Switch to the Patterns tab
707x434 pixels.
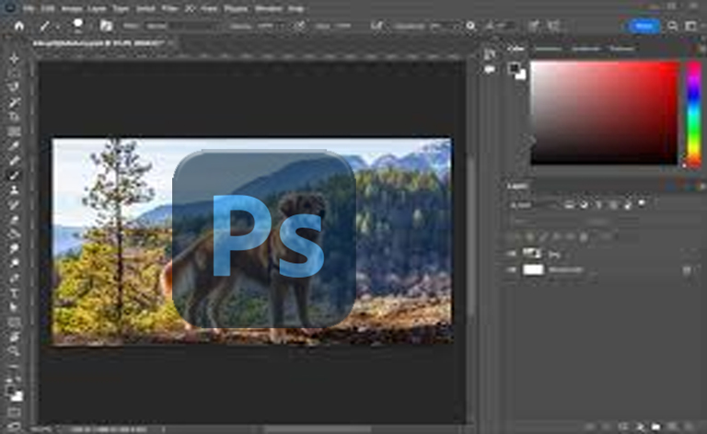pyautogui.click(x=621, y=49)
